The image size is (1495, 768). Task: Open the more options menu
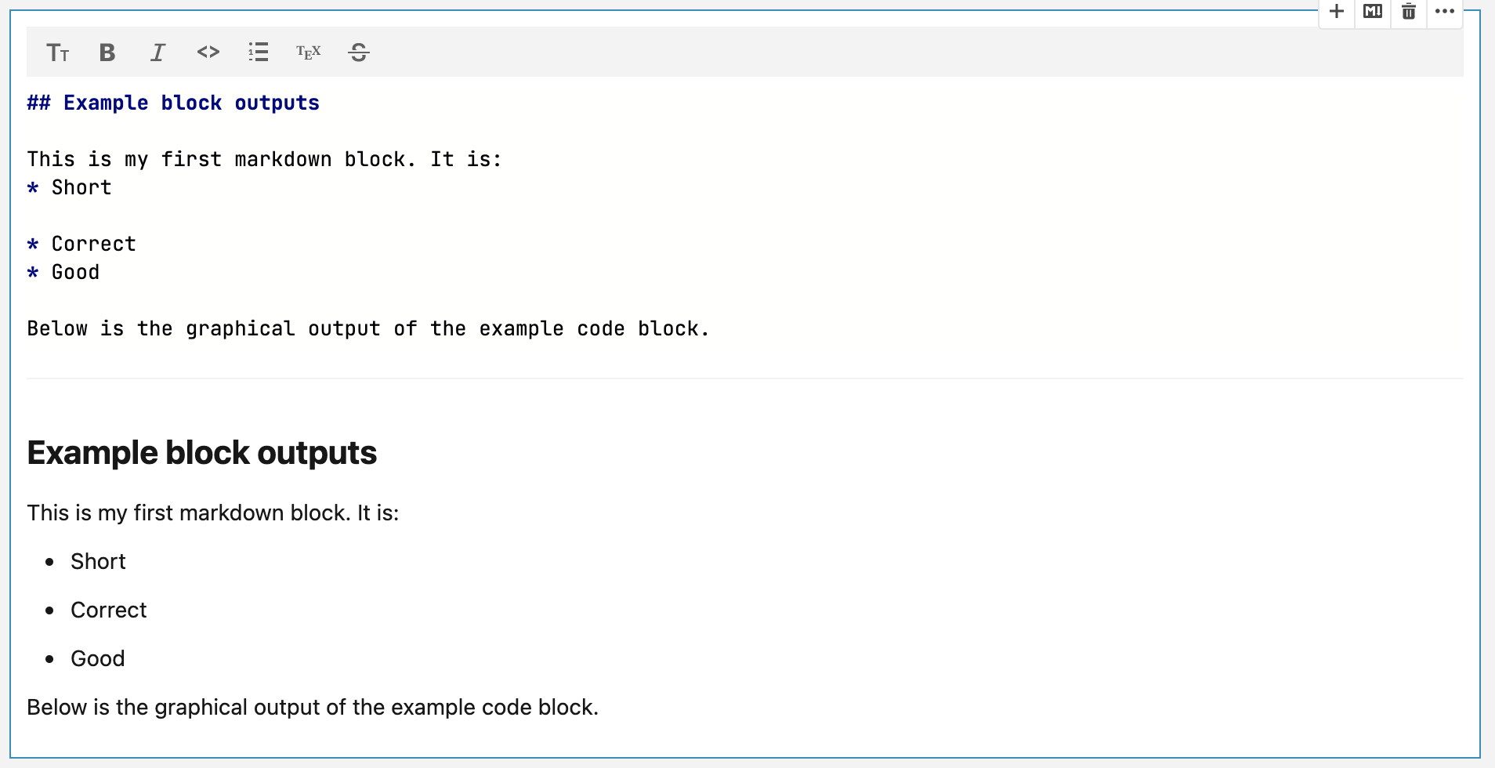[x=1445, y=12]
